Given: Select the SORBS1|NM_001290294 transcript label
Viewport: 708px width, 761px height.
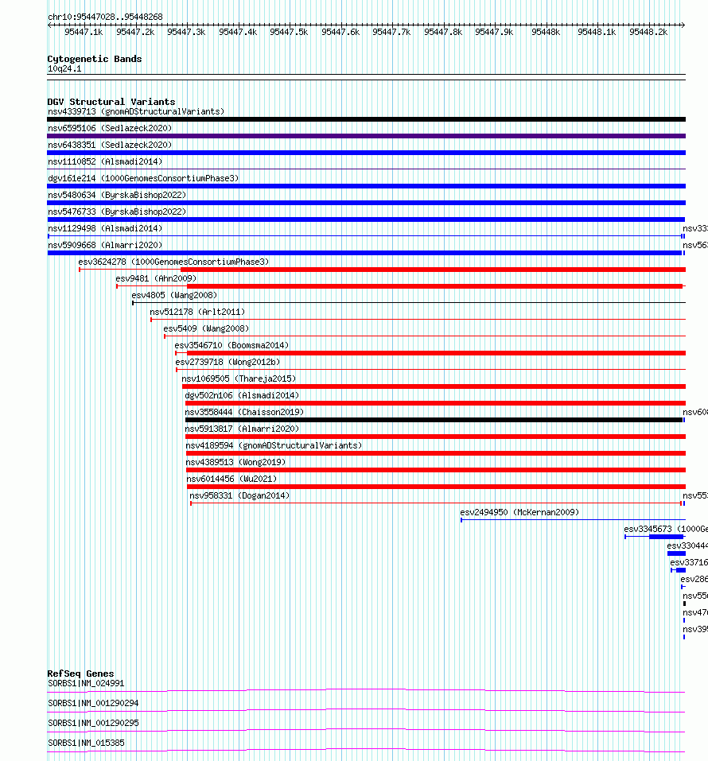Looking at the screenshot, I should pyautogui.click(x=93, y=703).
